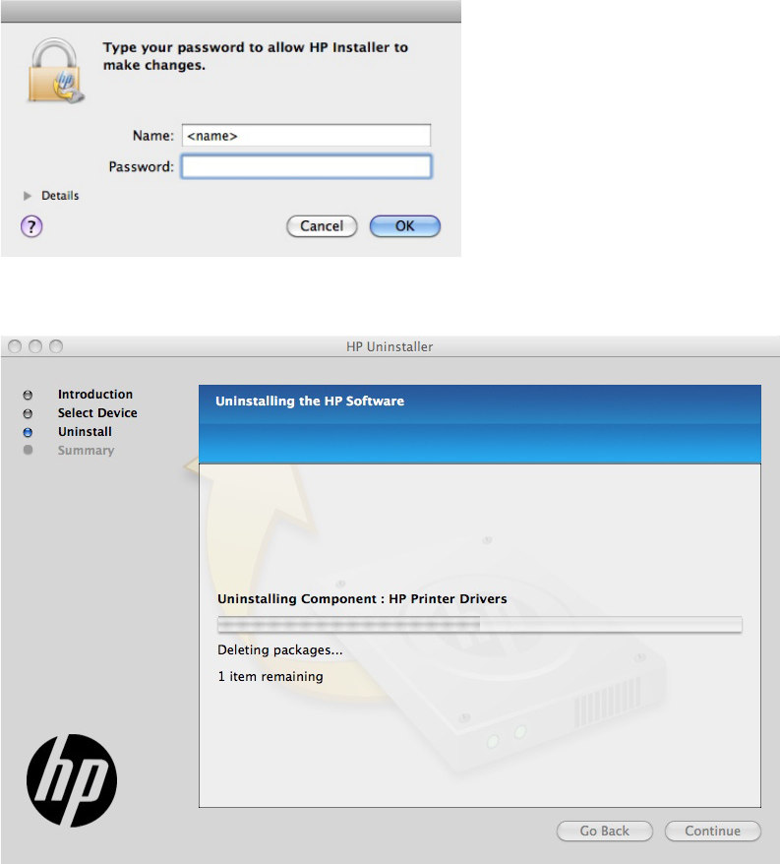Click the OK button
Viewport: 780px width, 864px height.
405,226
